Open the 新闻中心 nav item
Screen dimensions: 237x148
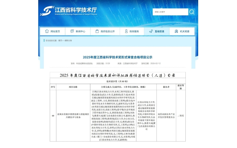(78, 31)
